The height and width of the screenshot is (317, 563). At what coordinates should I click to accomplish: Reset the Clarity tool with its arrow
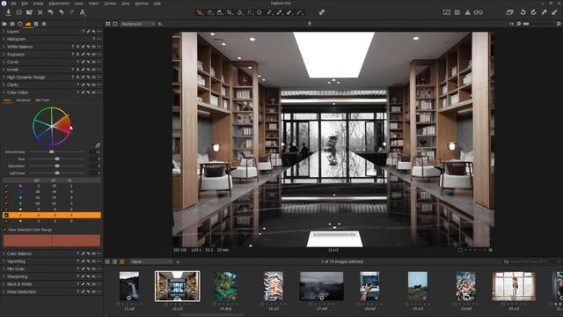pyautogui.click(x=88, y=85)
